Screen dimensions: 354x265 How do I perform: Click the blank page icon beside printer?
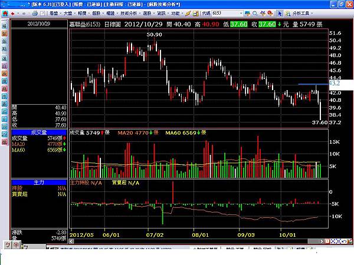click(42, 14)
